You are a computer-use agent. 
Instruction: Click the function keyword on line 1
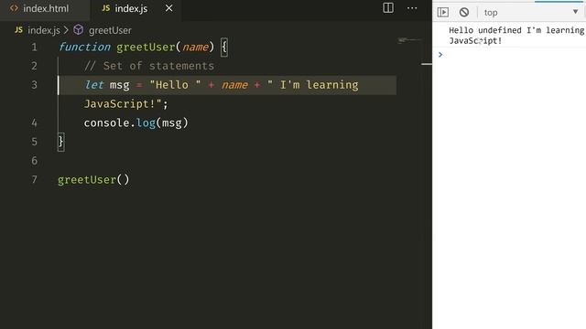coord(84,47)
